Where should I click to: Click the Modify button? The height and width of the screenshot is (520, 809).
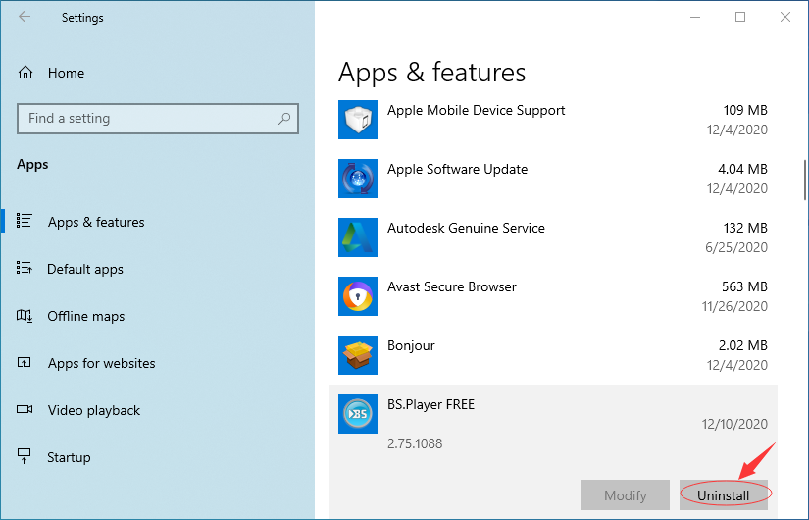(626, 495)
